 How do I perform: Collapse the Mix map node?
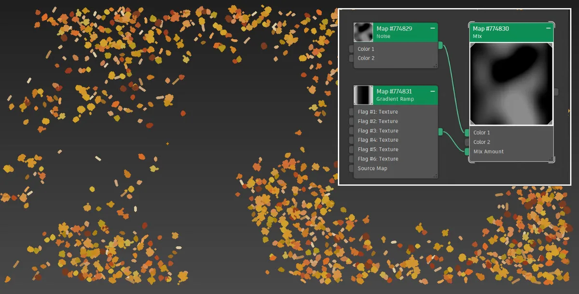(x=548, y=28)
